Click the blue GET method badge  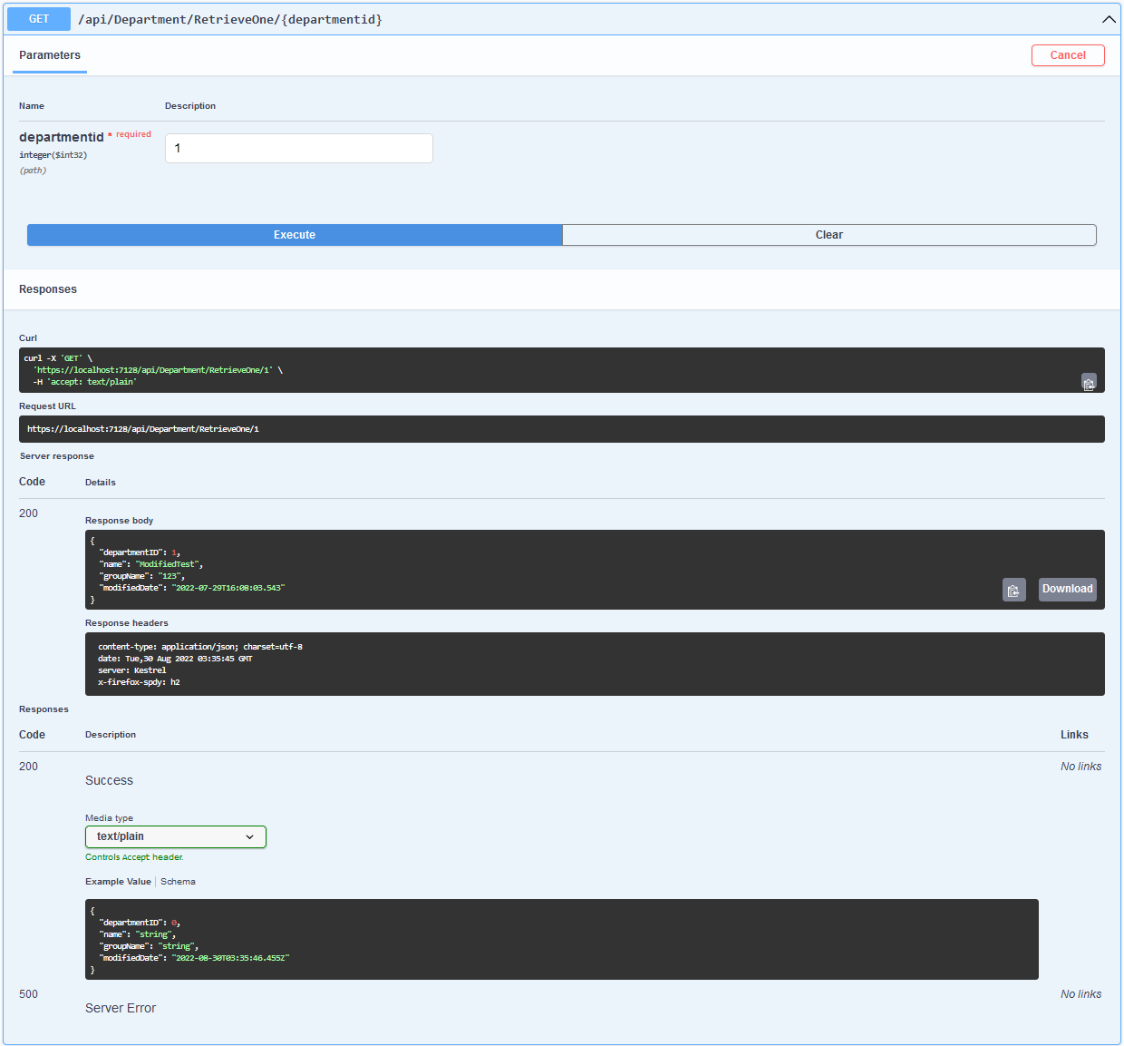click(x=39, y=19)
